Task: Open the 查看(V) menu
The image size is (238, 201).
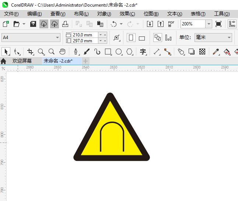Action: (x=58, y=14)
